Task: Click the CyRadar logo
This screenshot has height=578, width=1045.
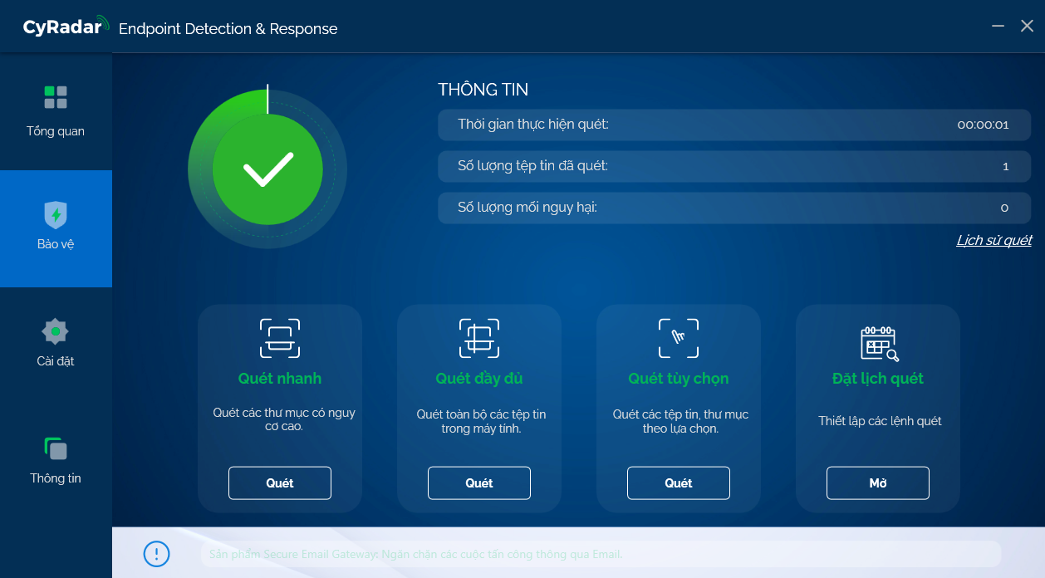Action: pyautogui.click(x=66, y=26)
